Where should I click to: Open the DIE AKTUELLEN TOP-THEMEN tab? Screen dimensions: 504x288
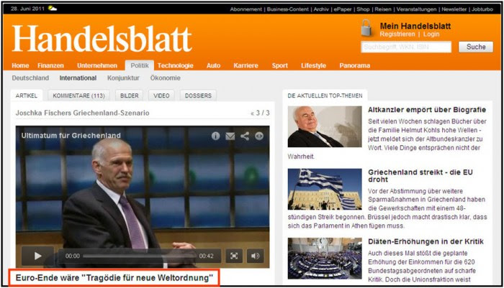point(325,96)
